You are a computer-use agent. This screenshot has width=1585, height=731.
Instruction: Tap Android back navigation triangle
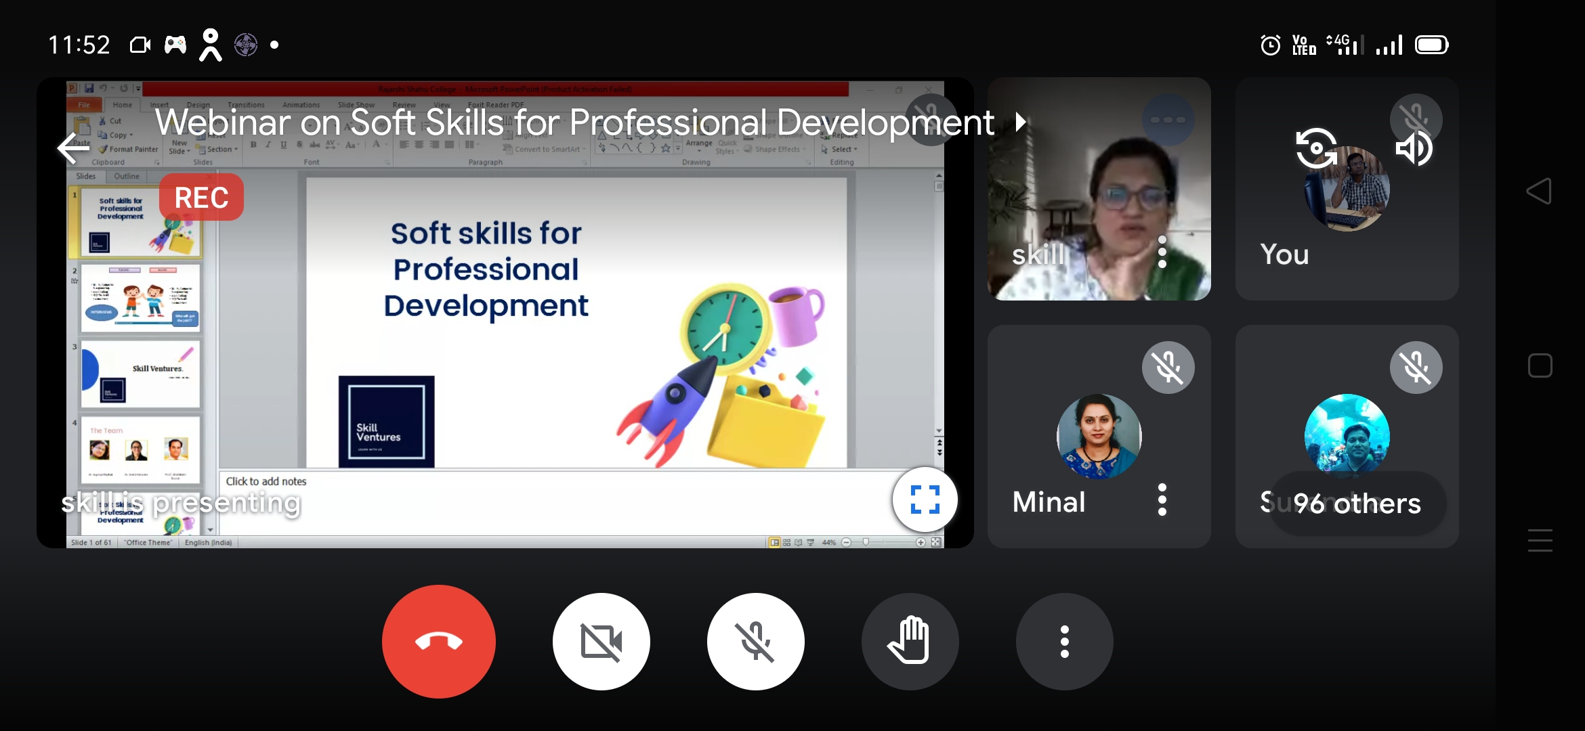[1539, 191]
